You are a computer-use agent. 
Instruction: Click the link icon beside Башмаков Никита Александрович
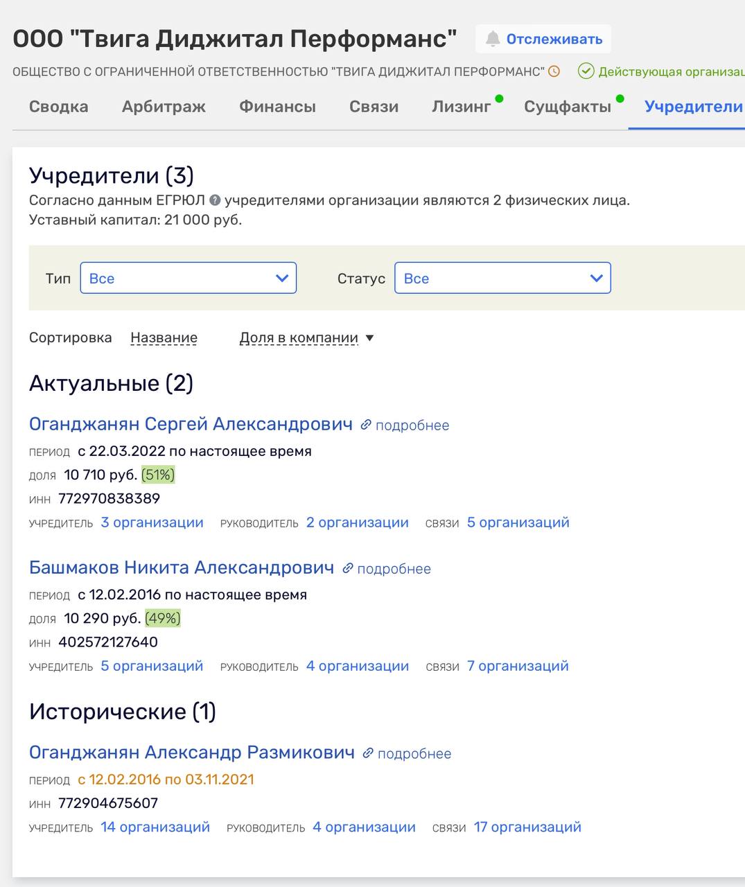[x=348, y=568]
